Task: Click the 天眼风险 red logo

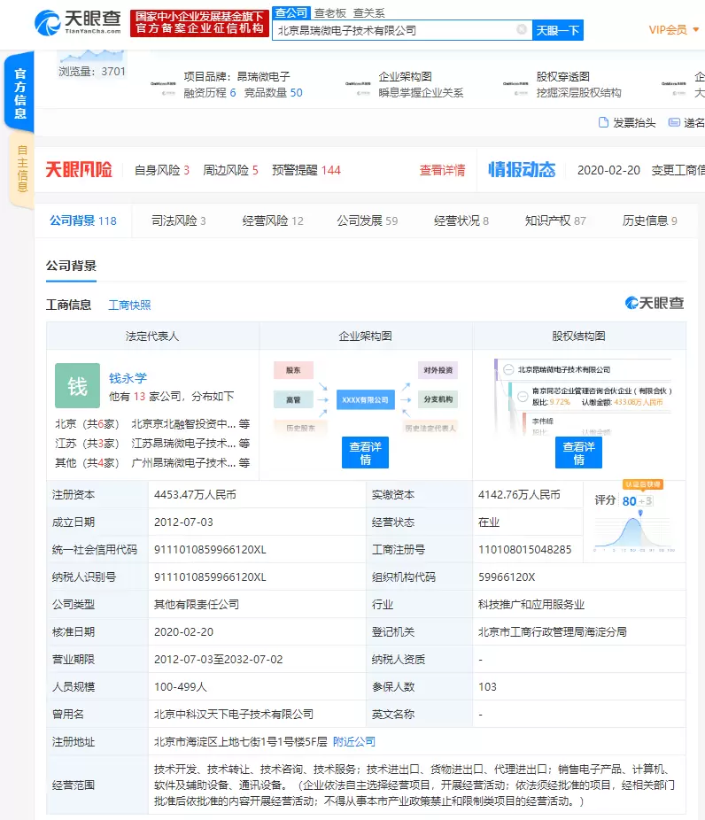Action: 79,170
